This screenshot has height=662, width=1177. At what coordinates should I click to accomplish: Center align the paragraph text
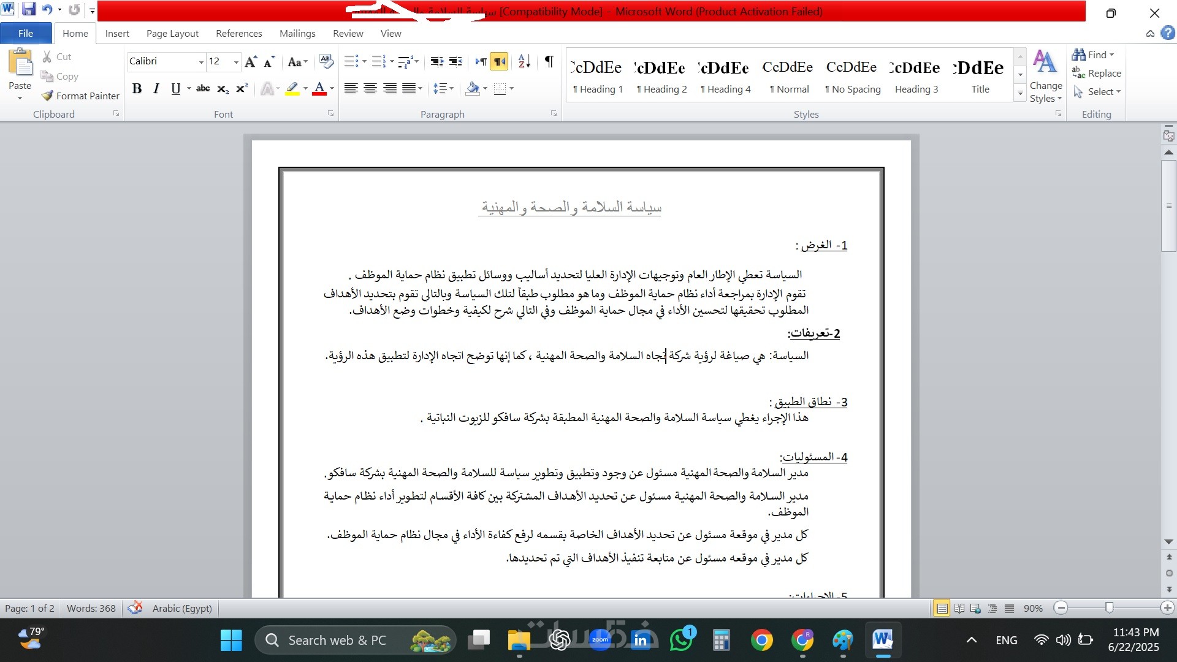[370, 88]
